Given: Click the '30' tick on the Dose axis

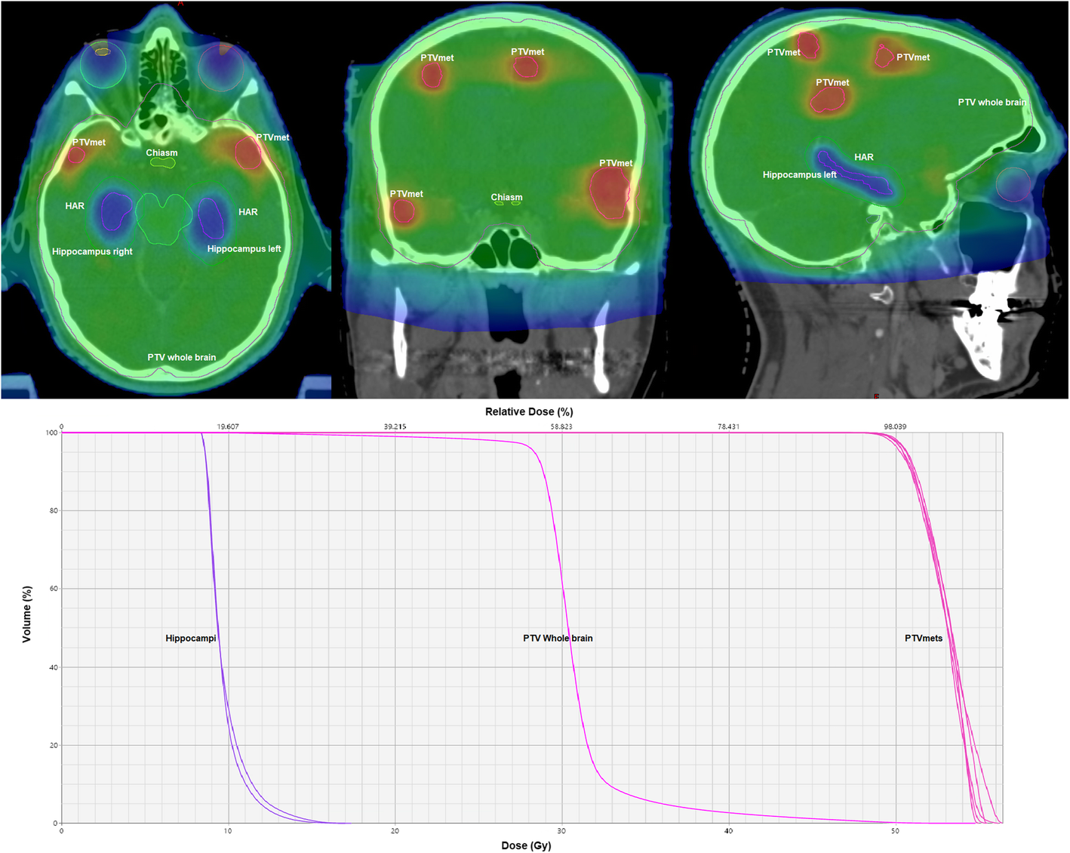Looking at the screenshot, I should (x=561, y=831).
